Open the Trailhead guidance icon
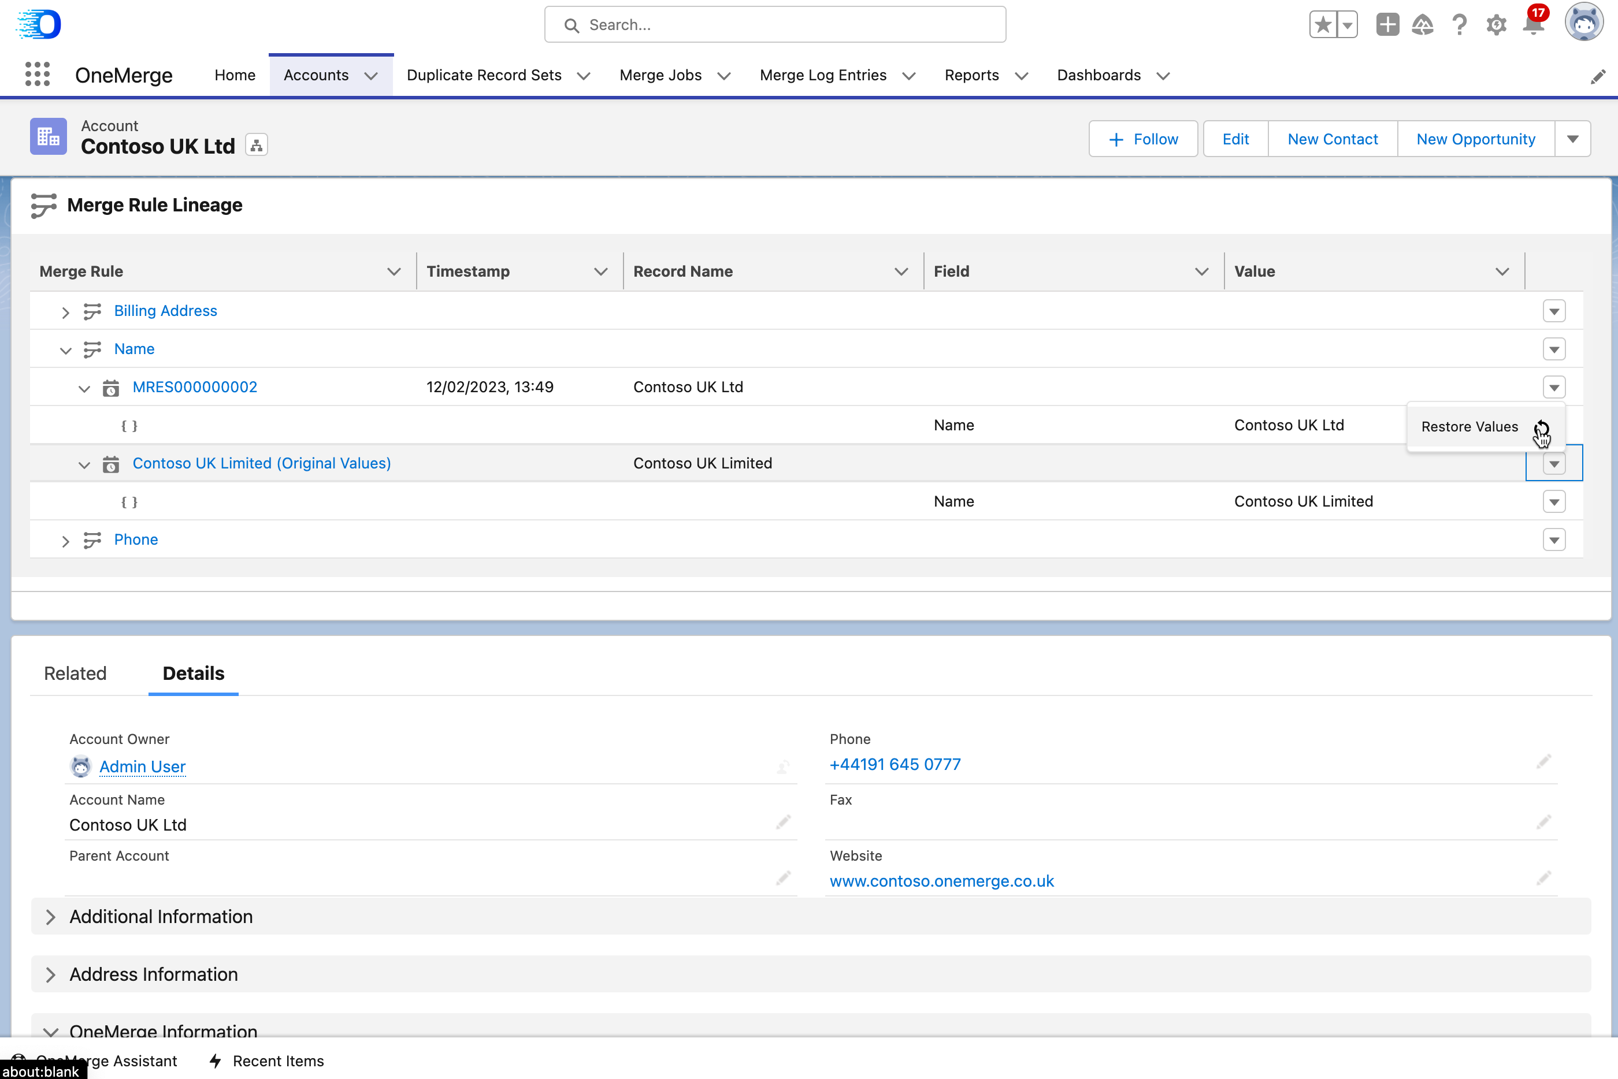This screenshot has width=1618, height=1079. point(1422,25)
